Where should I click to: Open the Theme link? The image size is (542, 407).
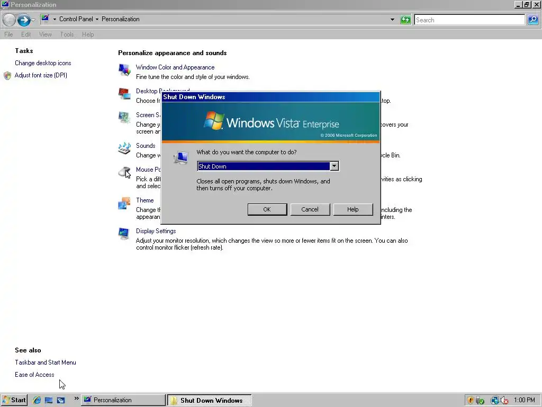pos(145,200)
